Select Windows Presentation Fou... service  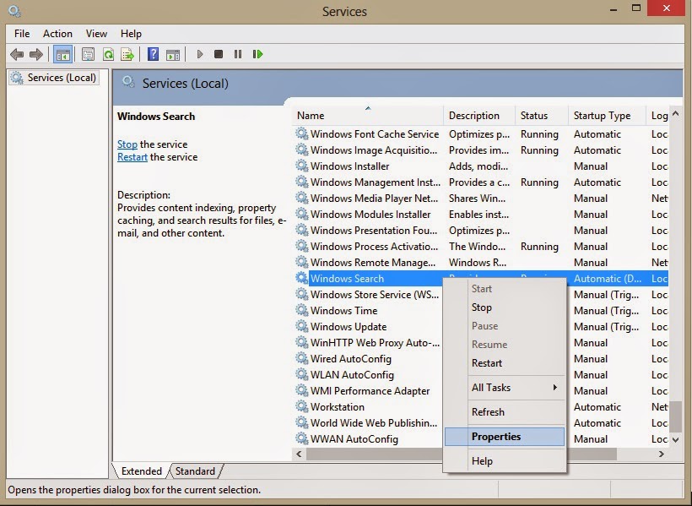481,231
